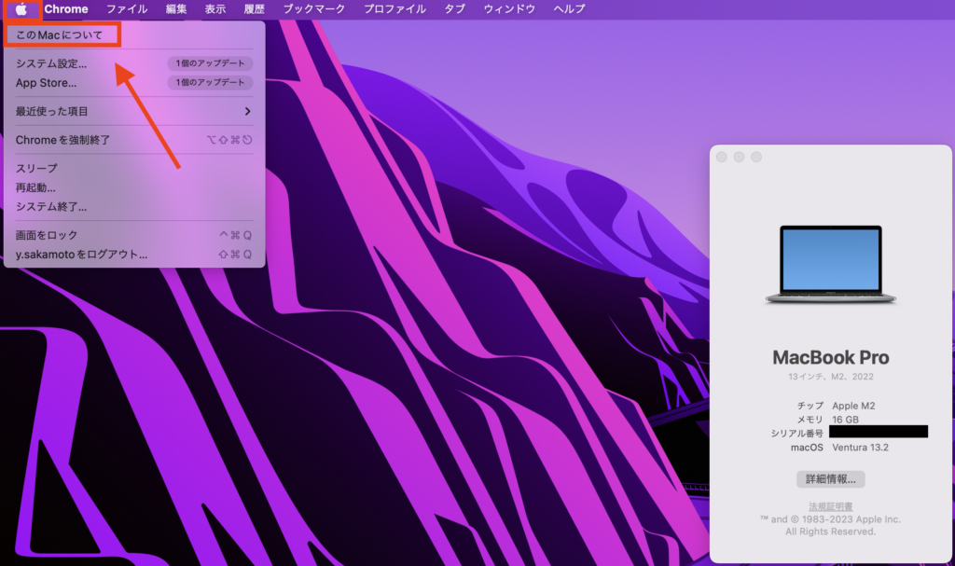Viewport: 955px width, 566px height.
Task: Select y.sakamotoをログアウト... entry
Action: (x=134, y=254)
